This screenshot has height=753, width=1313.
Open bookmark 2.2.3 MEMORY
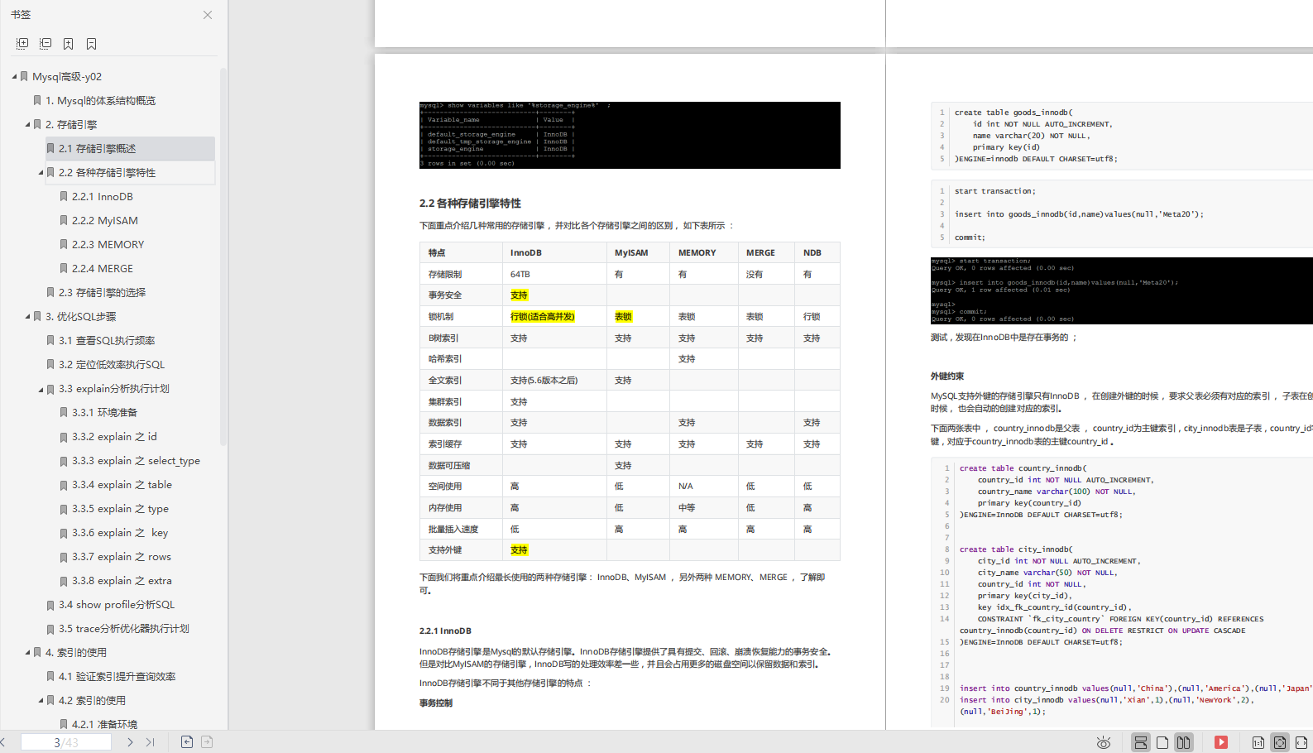click(108, 244)
